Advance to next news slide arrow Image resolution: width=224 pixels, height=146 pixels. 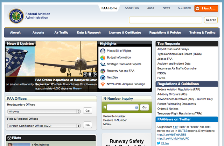(x=94, y=74)
